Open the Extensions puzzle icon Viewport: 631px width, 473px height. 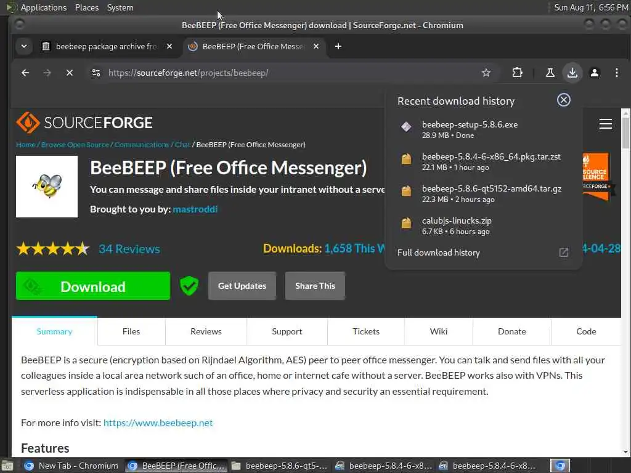517,73
